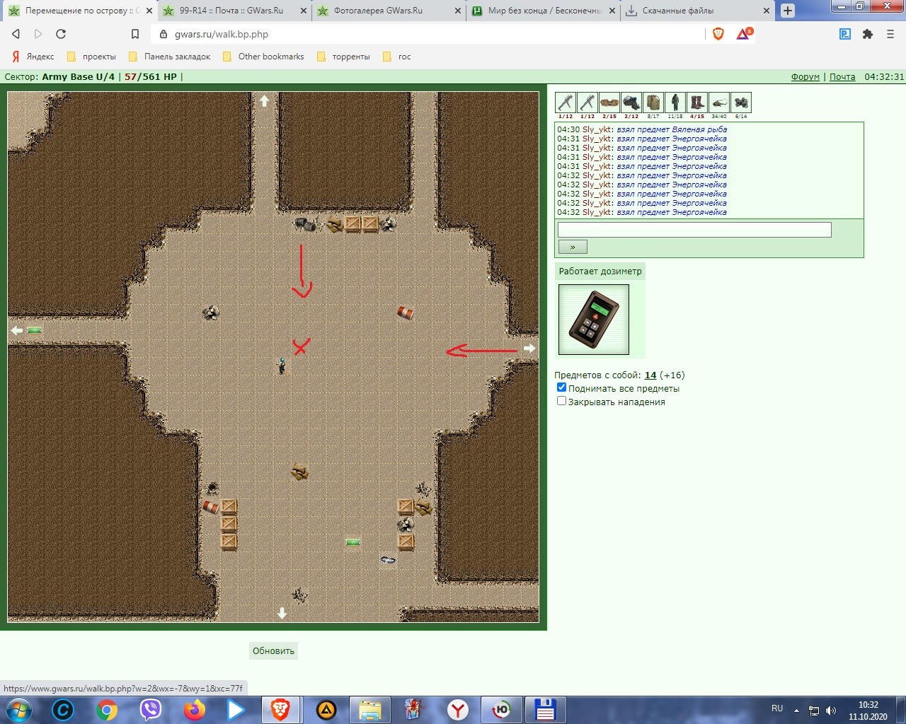Open the boots equipment slot 4/15
The height and width of the screenshot is (724, 906).
pos(697,103)
